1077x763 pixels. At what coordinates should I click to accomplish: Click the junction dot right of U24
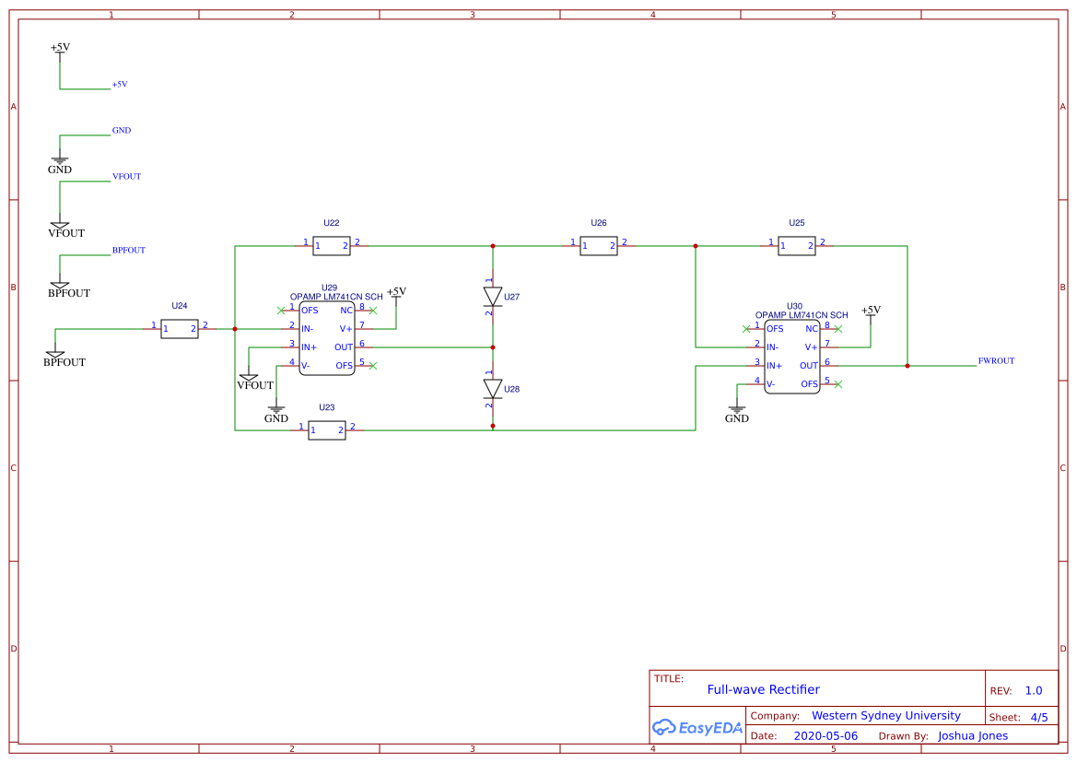[235, 329]
